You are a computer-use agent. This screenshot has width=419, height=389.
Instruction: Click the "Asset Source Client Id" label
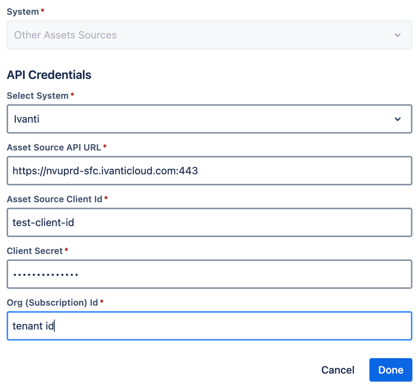point(55,199)
